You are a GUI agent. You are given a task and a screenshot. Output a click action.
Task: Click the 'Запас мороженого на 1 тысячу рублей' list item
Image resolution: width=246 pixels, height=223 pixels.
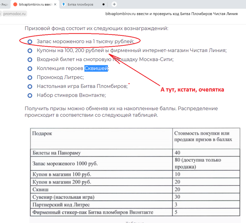(85, 42)
